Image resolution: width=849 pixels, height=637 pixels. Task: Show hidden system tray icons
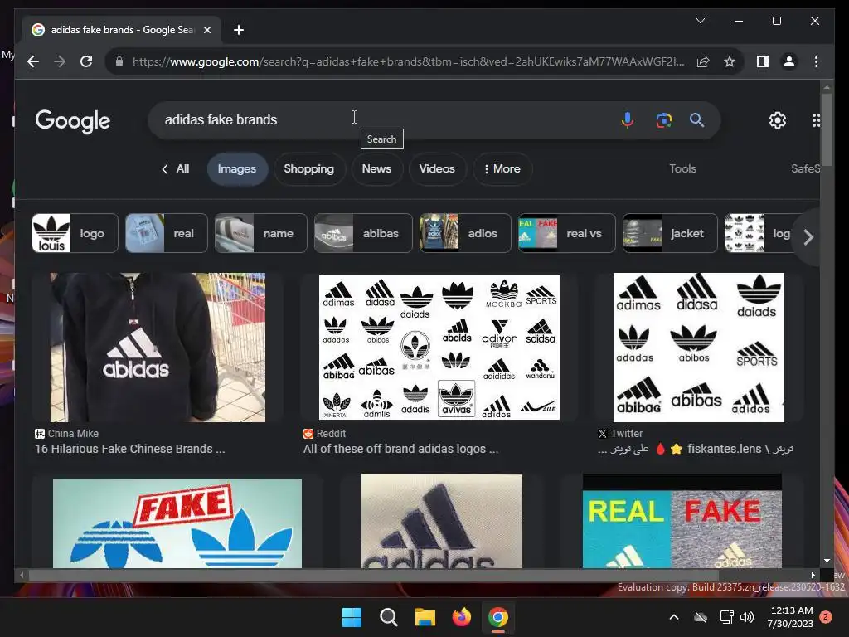[x=674, y=617]
